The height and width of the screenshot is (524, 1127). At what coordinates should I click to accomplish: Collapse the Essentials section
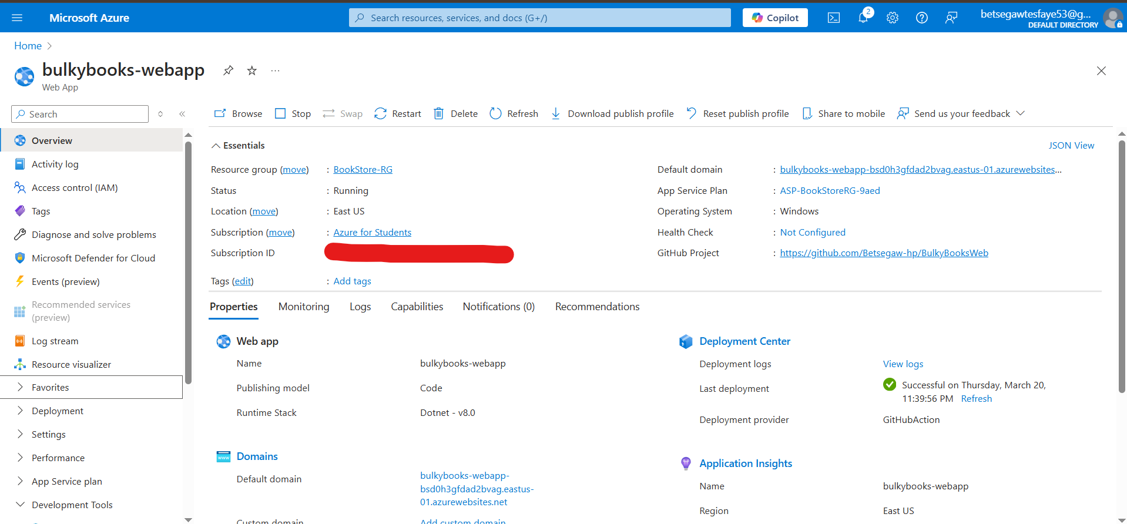coord(238,145)
